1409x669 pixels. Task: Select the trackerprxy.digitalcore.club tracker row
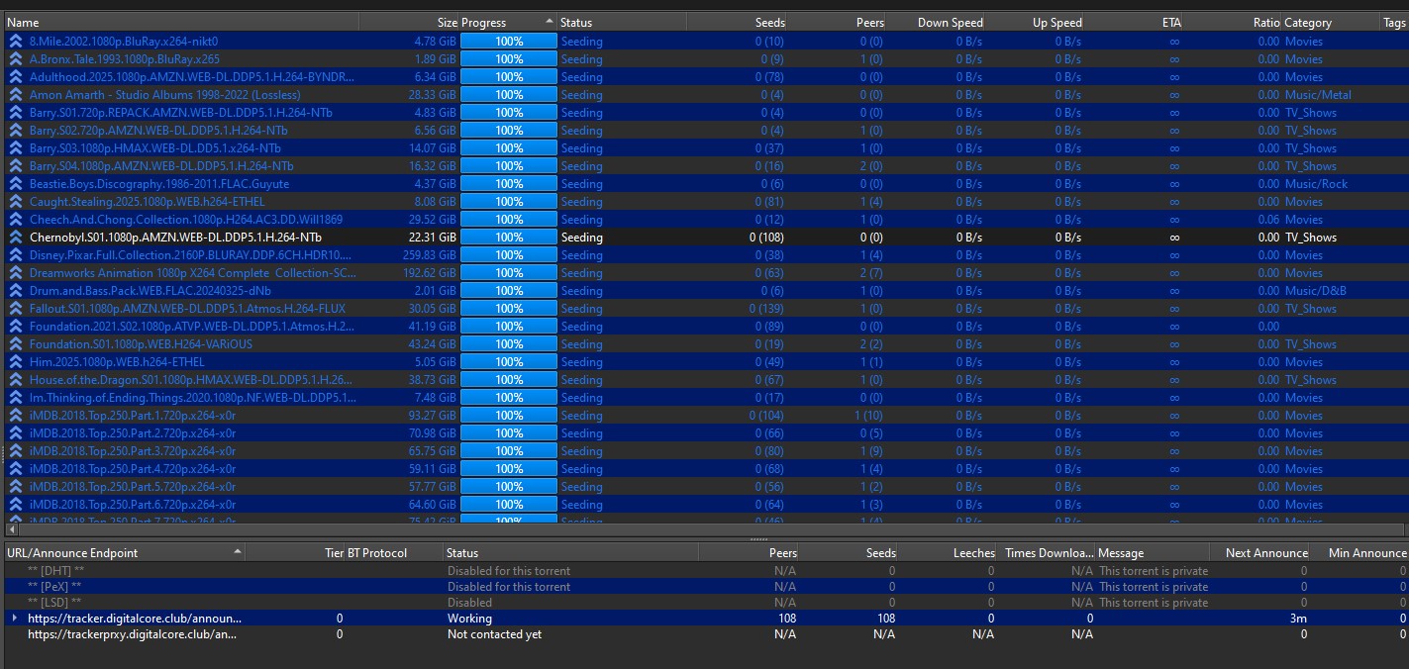tap(133, 634)
